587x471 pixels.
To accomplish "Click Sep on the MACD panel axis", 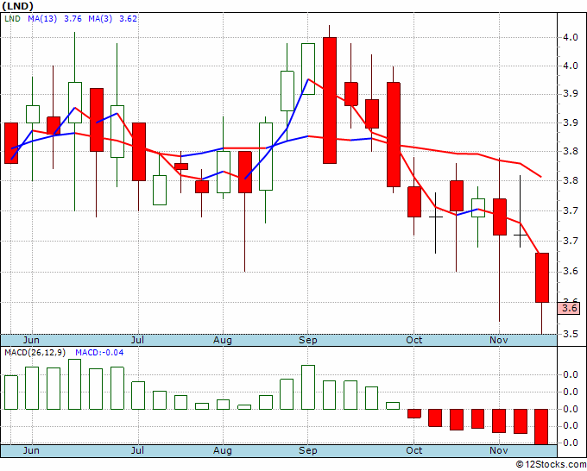I will coord(307,450).
